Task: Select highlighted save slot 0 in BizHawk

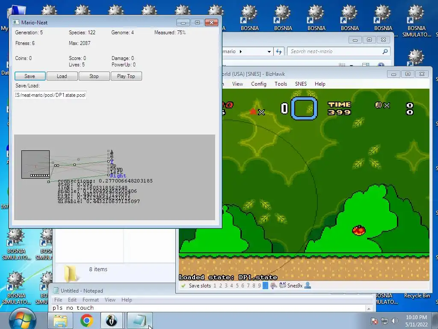Action: click(265, 286)
